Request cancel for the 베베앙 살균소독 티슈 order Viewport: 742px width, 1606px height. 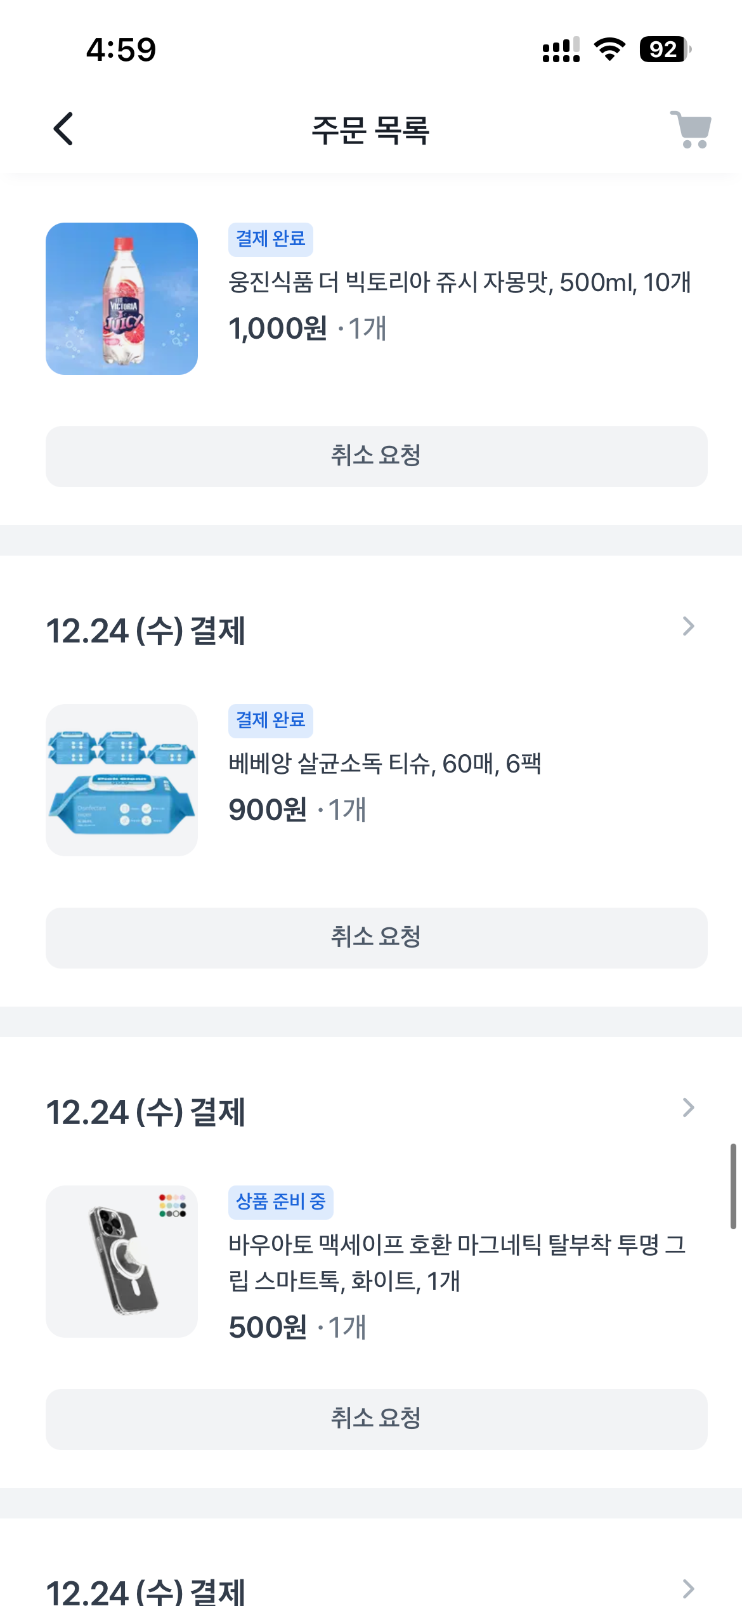(376, 937)
